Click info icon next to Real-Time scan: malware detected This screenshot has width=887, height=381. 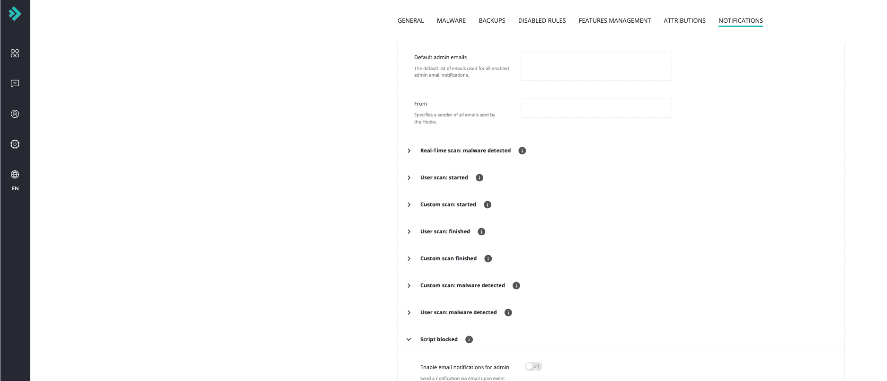522,151
